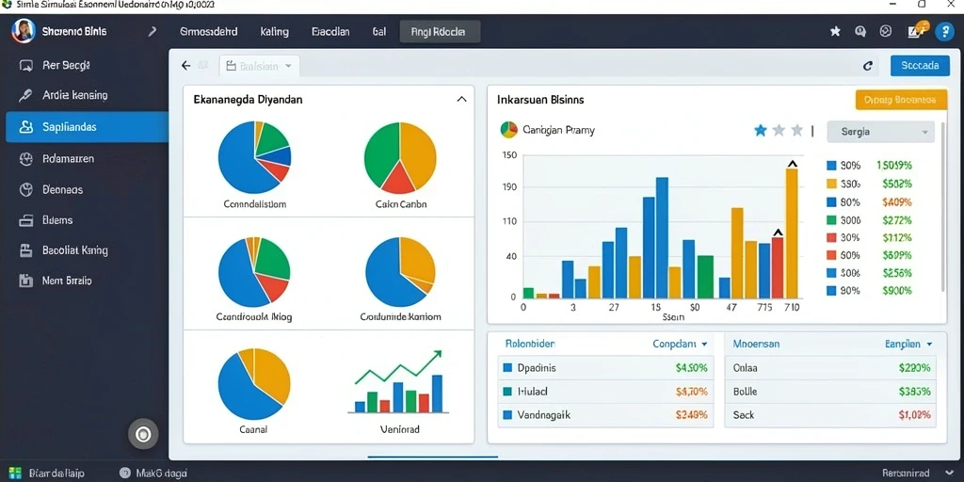964x482 pixels.
Task: Click the pencil edit icon beside profile name
Action: (152, 31)
